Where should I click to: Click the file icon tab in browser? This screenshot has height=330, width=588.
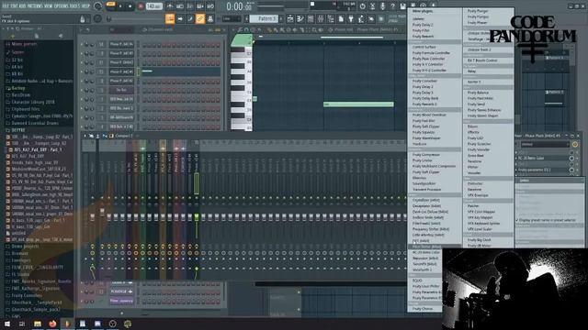point(37,36)
